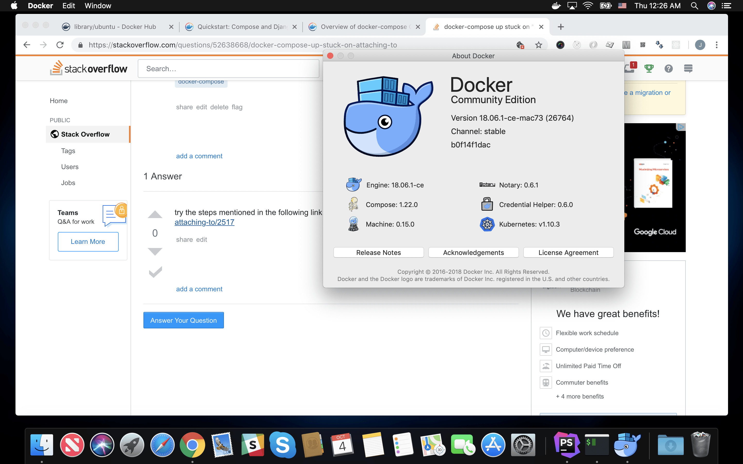
Task: Open the License Agreement
Action: tap(568, 253)
